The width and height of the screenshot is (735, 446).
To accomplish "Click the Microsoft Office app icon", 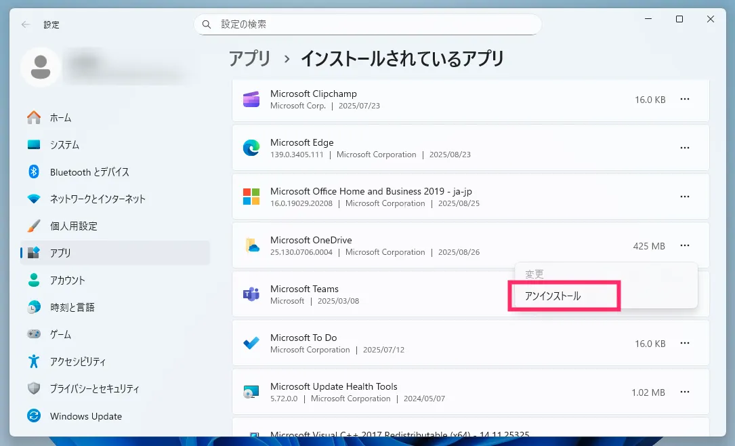I will tap(251, 197).
